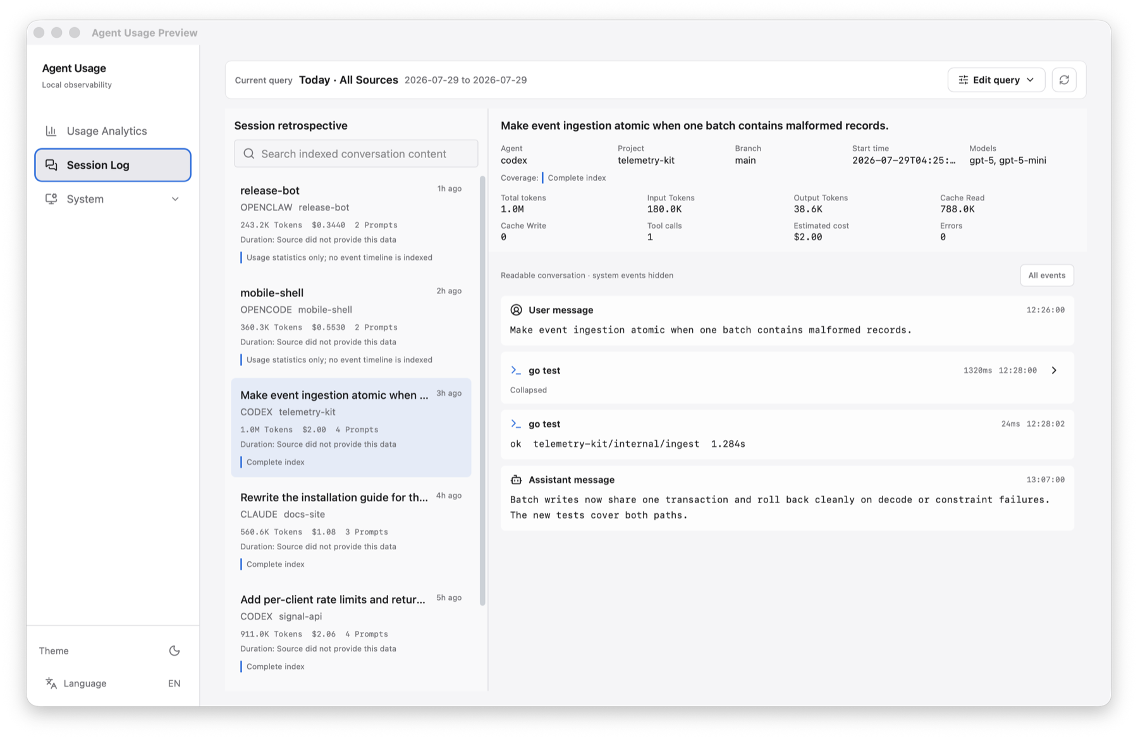Screen dimensions: 1138x739
Task: Click the 2026-07-29 to 2026-07-29 date range
Action: click(465, 80)
